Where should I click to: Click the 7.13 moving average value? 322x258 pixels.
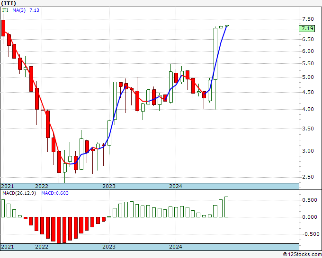point(34,10)
